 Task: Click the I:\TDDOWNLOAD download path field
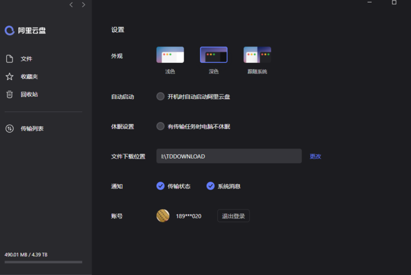[x=229, y=156]
